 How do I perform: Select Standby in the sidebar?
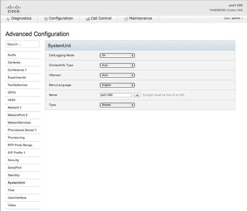click(x=23, y=175)
